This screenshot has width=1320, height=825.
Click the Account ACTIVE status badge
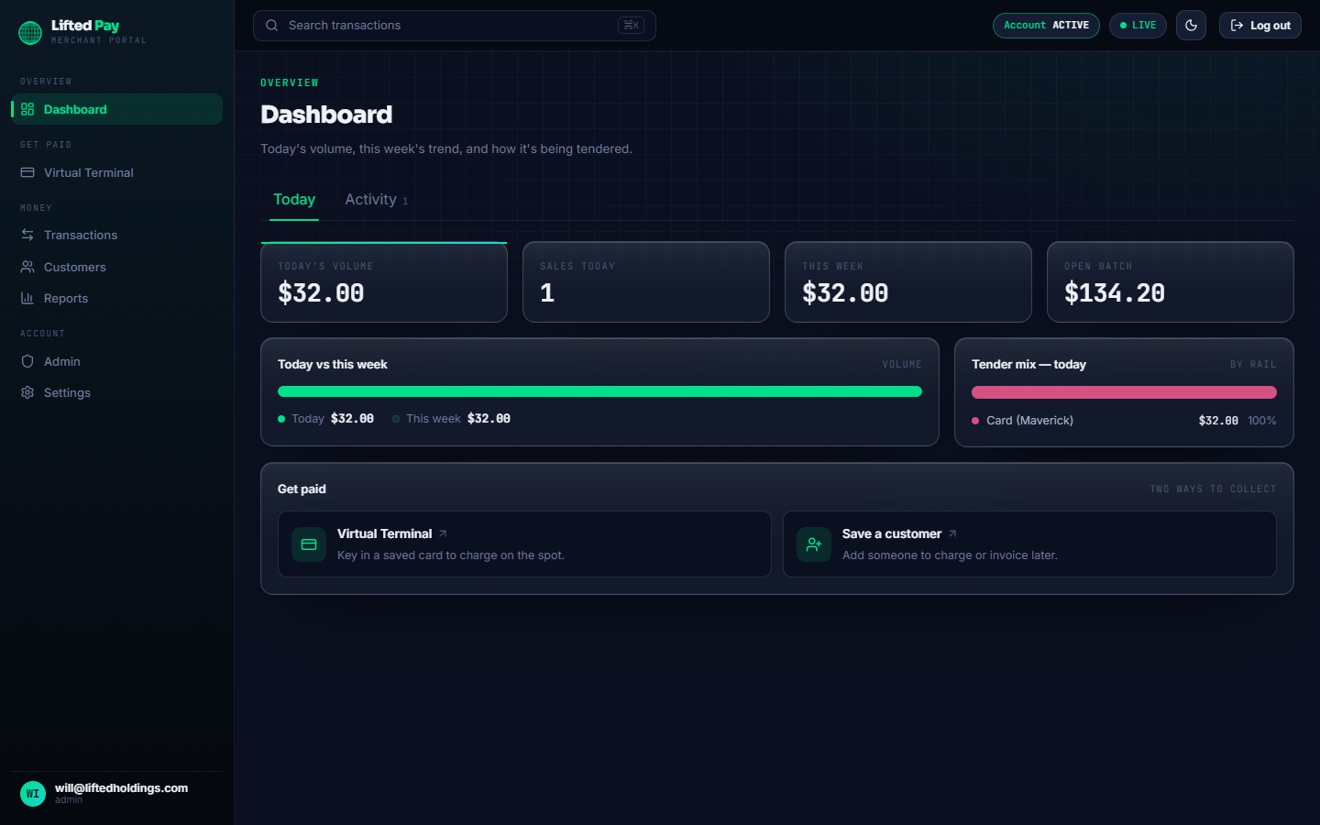[1046, 26]
